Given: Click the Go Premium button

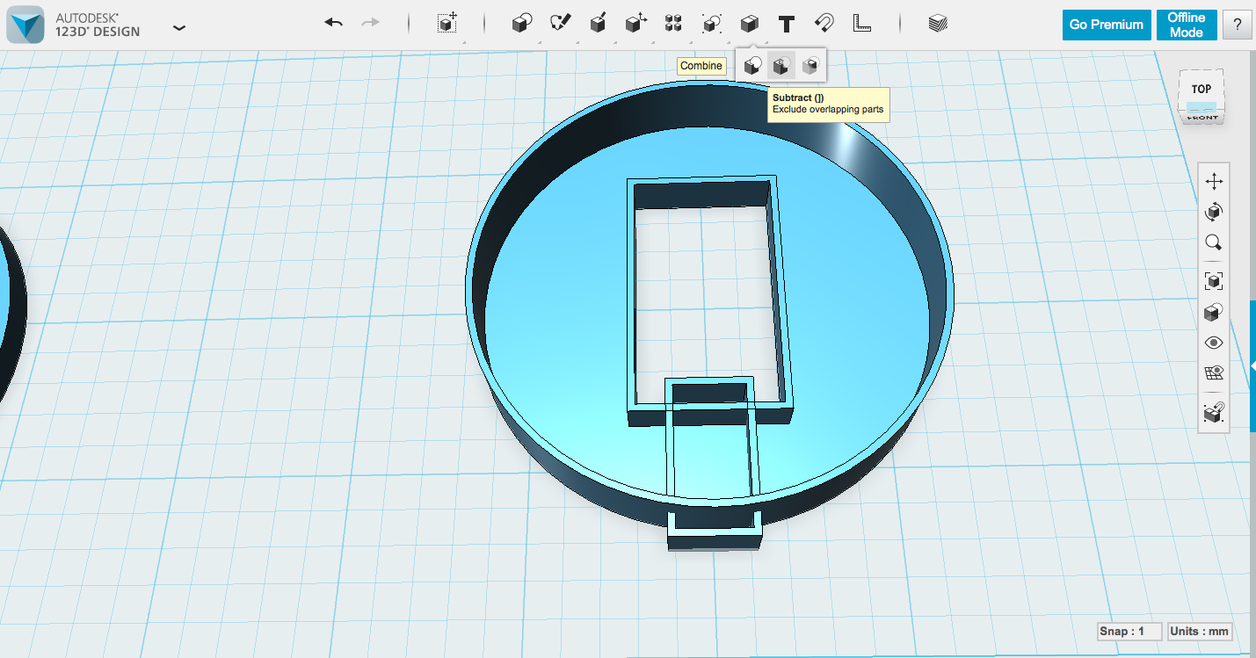Looking at the screenshot, I should (1106, 25).
